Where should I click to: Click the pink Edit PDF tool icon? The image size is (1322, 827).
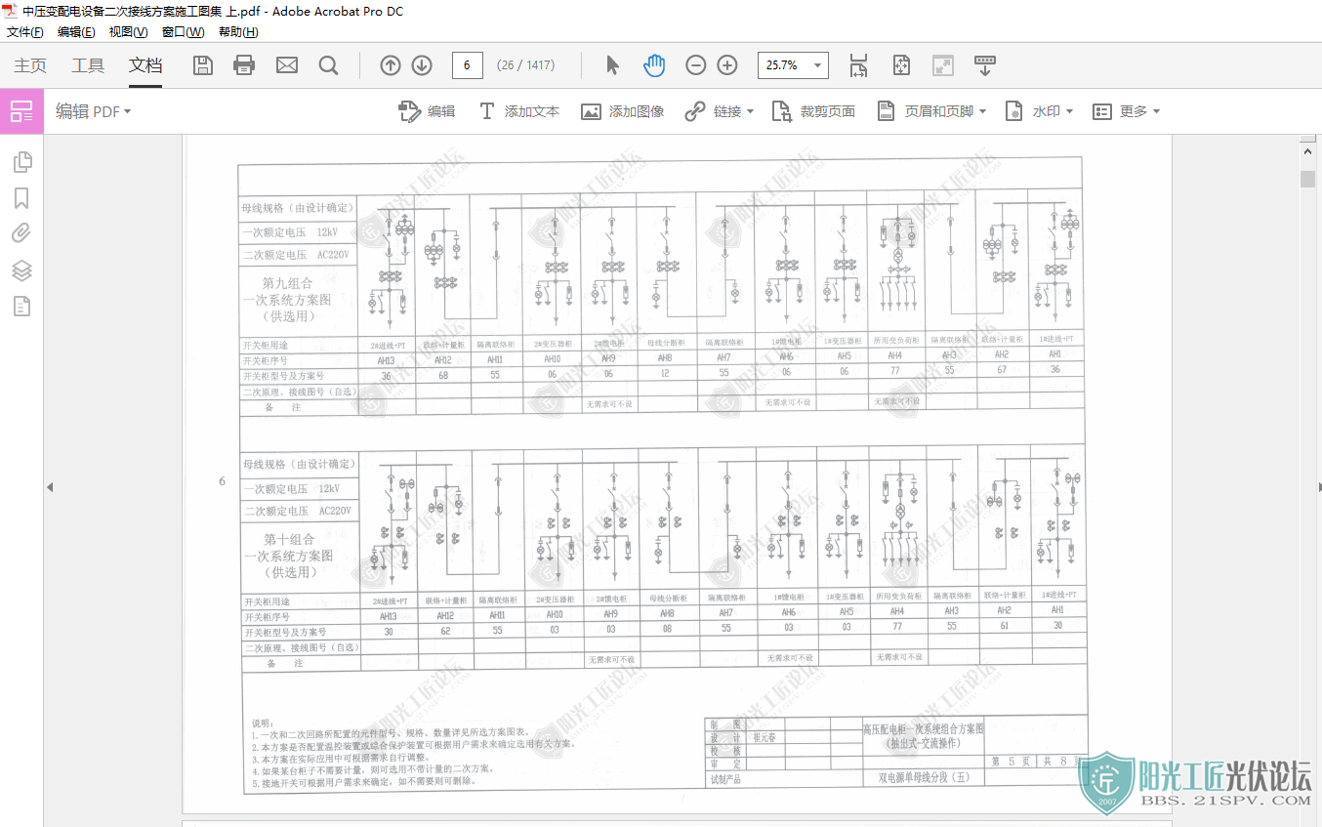[x=21, y=111]
